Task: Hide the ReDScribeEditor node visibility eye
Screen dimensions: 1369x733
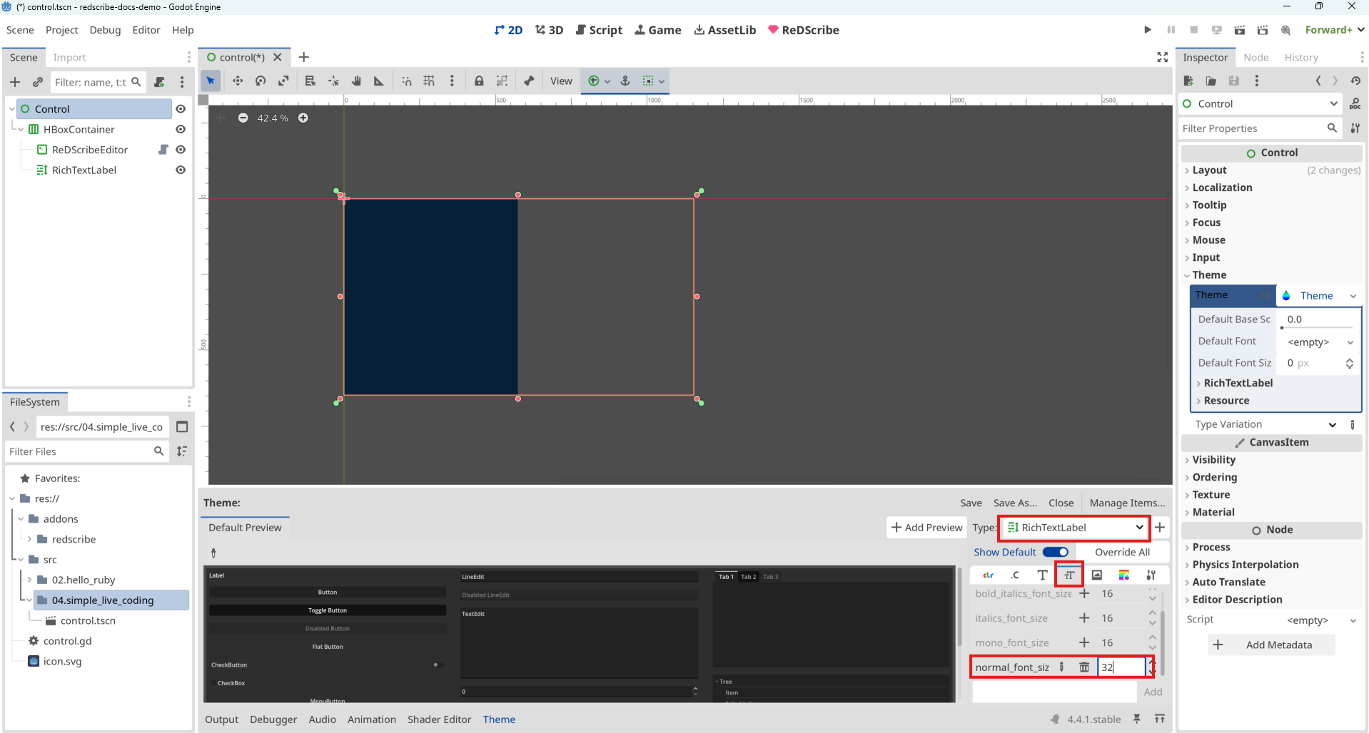Action: pyautogui.click(x=181, y=150)
